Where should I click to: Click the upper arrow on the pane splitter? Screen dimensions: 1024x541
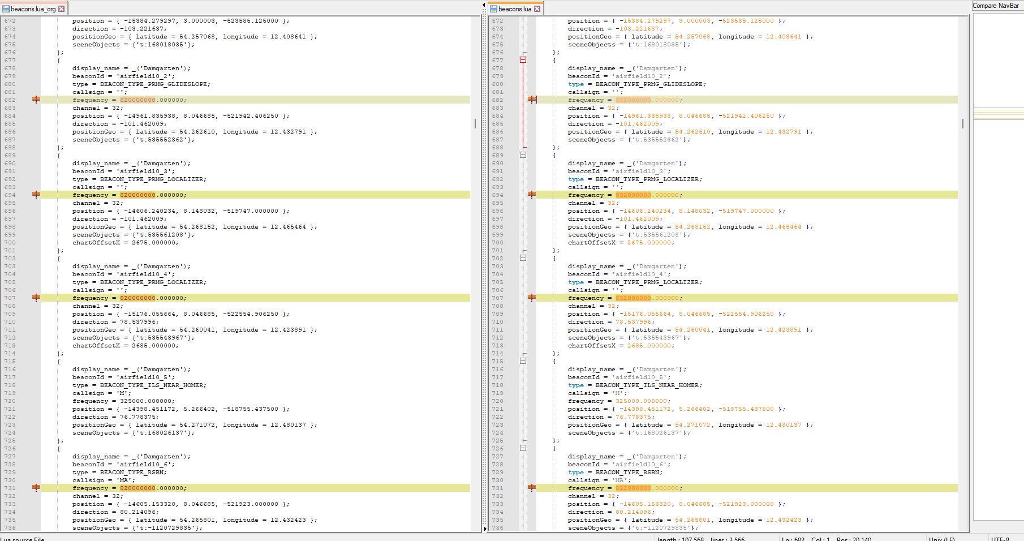(x=484, y=5)
